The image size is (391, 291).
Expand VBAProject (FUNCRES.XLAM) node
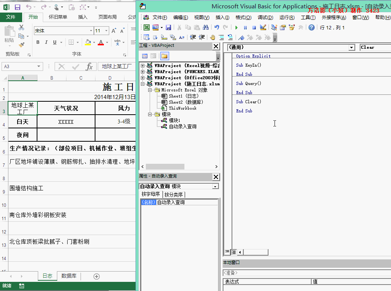[143, 72]
